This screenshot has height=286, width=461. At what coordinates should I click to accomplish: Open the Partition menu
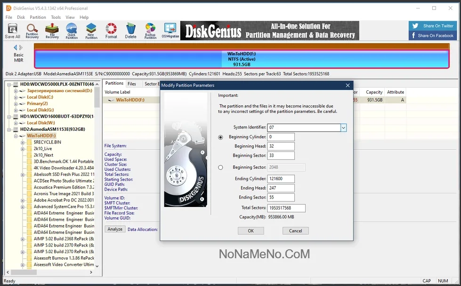38,17
